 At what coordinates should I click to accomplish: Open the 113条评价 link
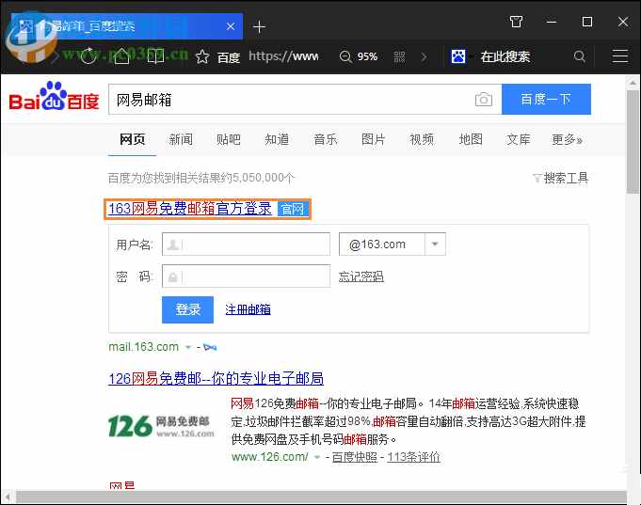coord(414,457)
